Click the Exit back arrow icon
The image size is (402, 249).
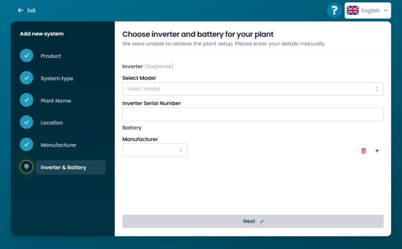20,10
